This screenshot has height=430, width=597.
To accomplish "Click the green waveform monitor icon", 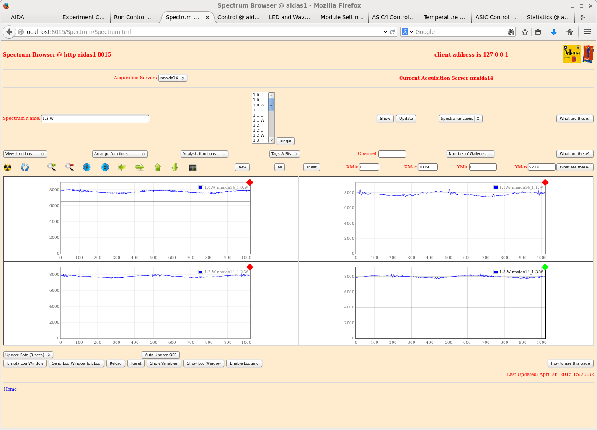I will 193,168.
